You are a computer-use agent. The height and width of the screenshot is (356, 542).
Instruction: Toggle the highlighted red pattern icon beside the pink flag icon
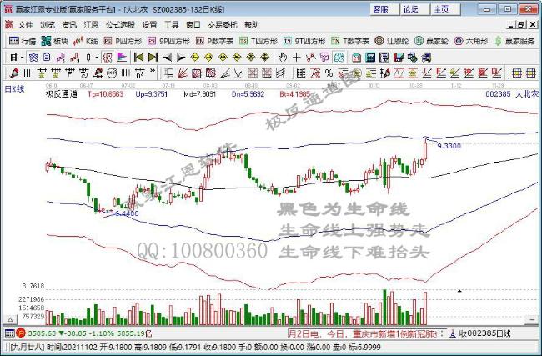[x=108, y=58]
